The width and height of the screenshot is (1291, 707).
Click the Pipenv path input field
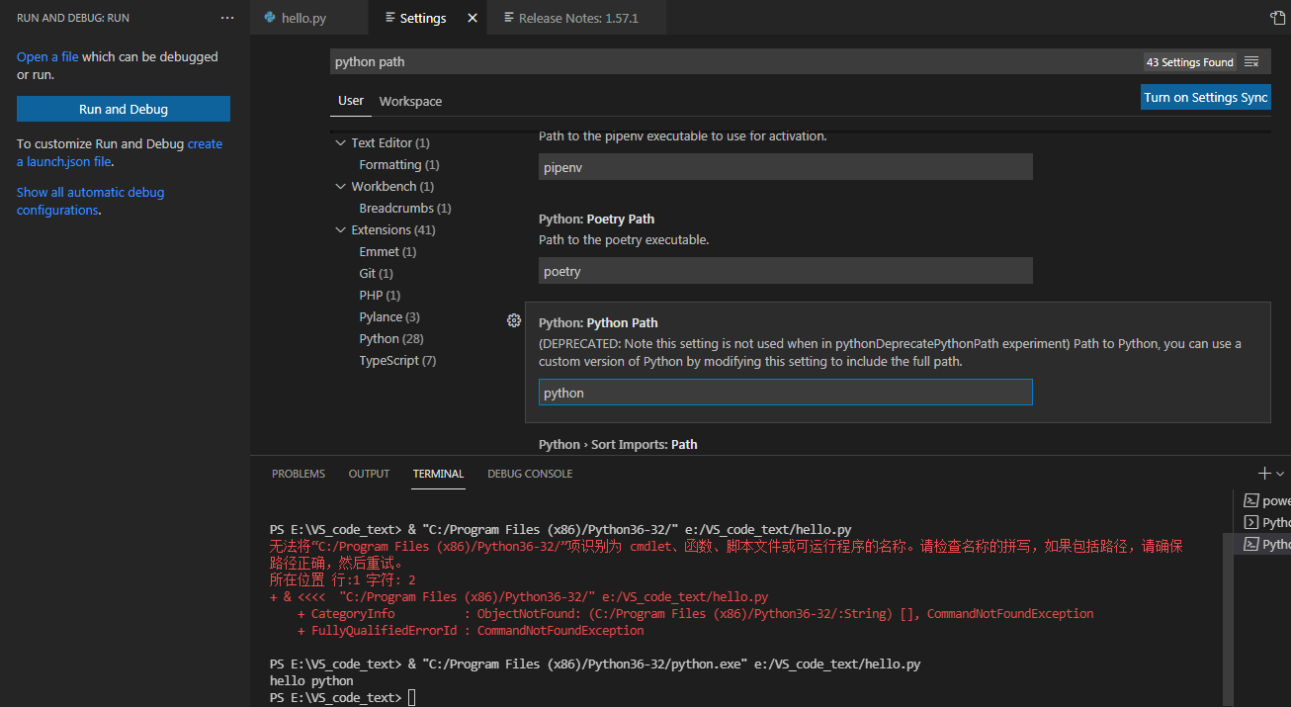coord(786,167)
